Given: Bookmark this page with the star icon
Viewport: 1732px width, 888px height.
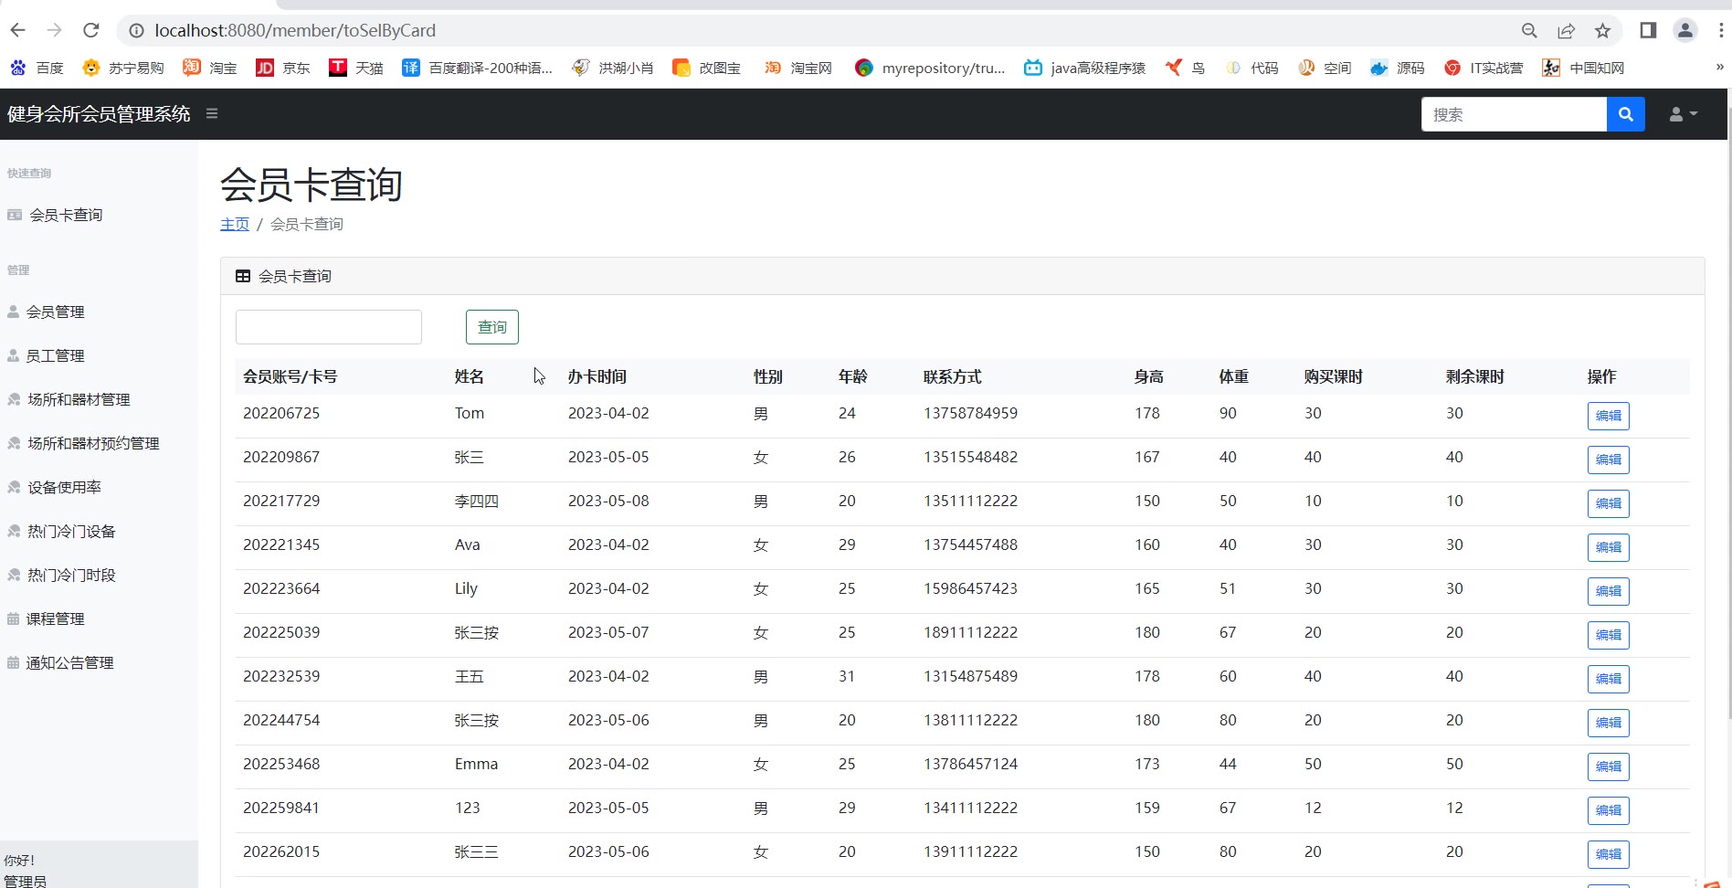Looking at the screenshot, I should tap(1602, 30).
